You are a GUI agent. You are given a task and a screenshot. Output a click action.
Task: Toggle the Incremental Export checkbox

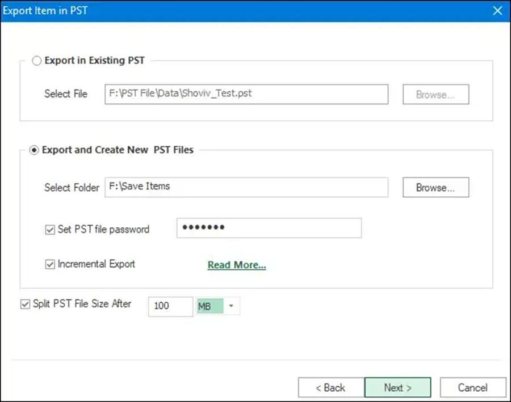click(50, 264)
